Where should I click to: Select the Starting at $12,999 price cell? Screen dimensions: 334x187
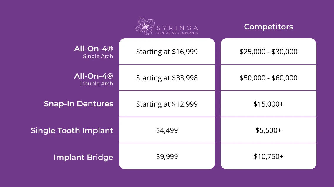point(167,104)
